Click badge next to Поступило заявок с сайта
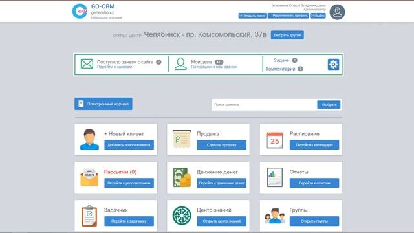The height and width of the screenshot is (233, 414). [158, 62]
